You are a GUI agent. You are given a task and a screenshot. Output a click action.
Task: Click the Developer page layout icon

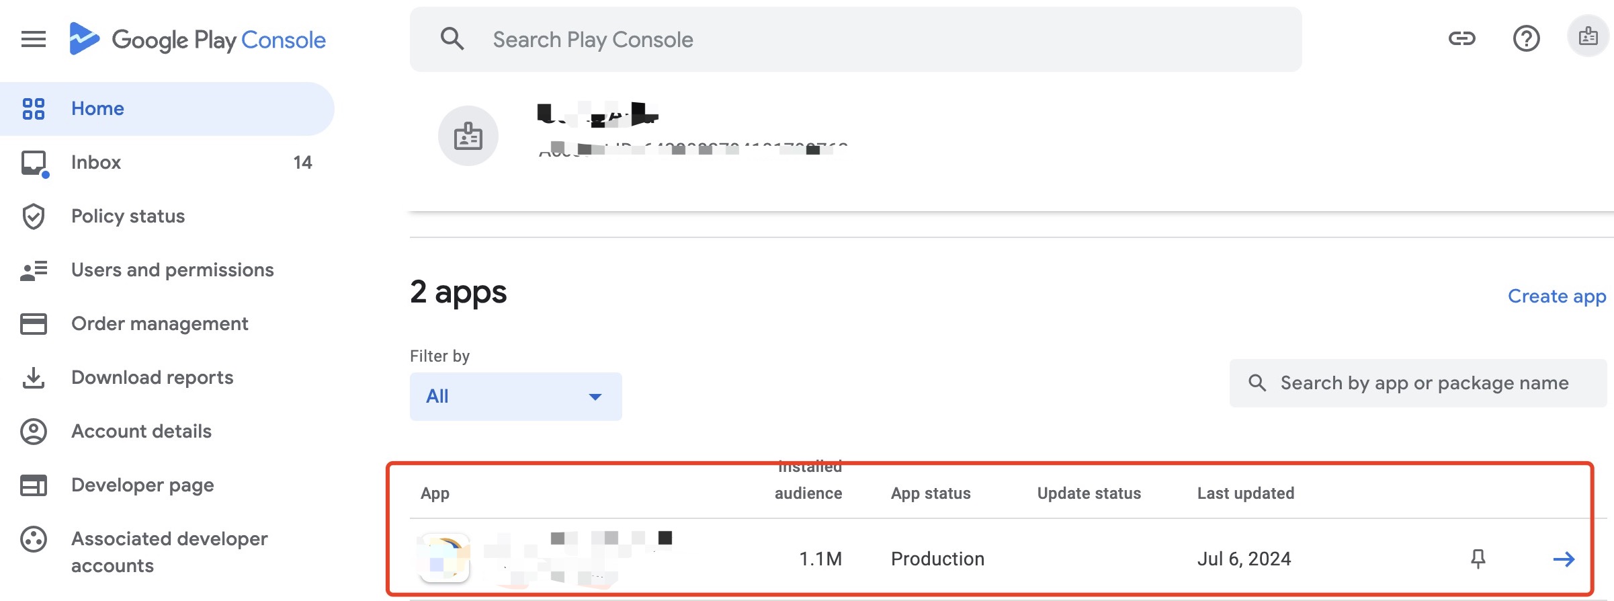34,485
